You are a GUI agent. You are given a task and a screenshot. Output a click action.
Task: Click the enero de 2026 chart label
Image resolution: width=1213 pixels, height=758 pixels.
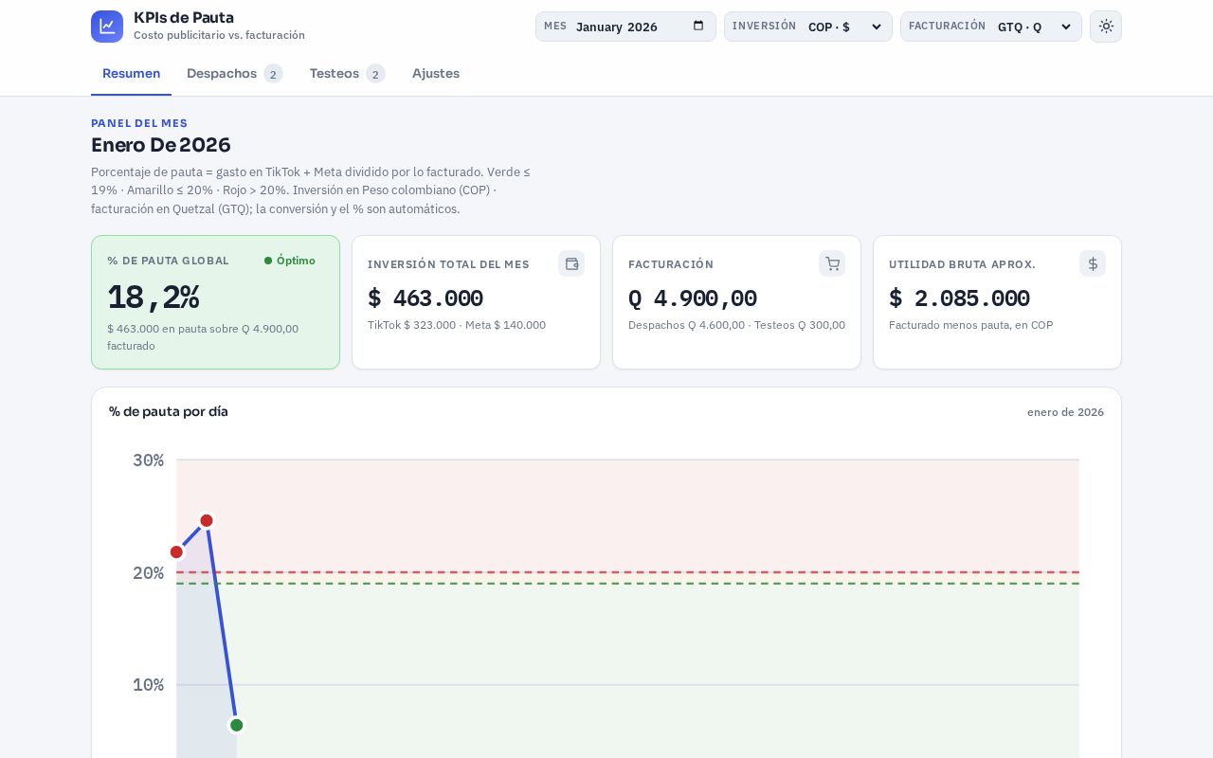(x=1065, y=412)
